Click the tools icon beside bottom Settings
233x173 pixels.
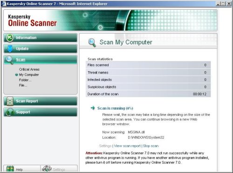[x=47, y=169]
